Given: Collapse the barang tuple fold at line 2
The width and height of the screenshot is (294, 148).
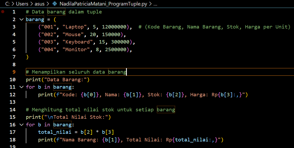Looking at the screenshot, I should (x=22, y=19).
